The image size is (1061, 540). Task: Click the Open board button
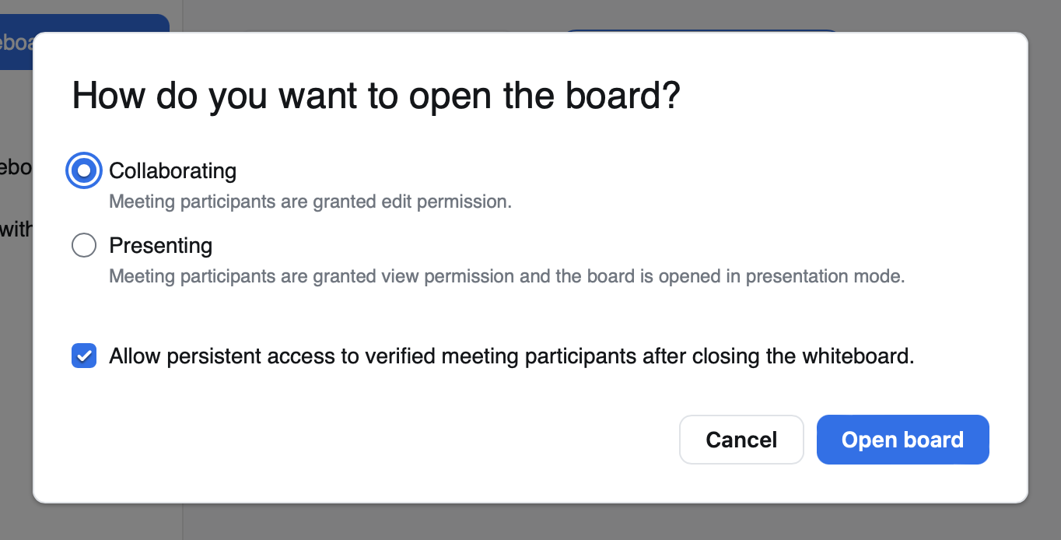tap(902, 440)
